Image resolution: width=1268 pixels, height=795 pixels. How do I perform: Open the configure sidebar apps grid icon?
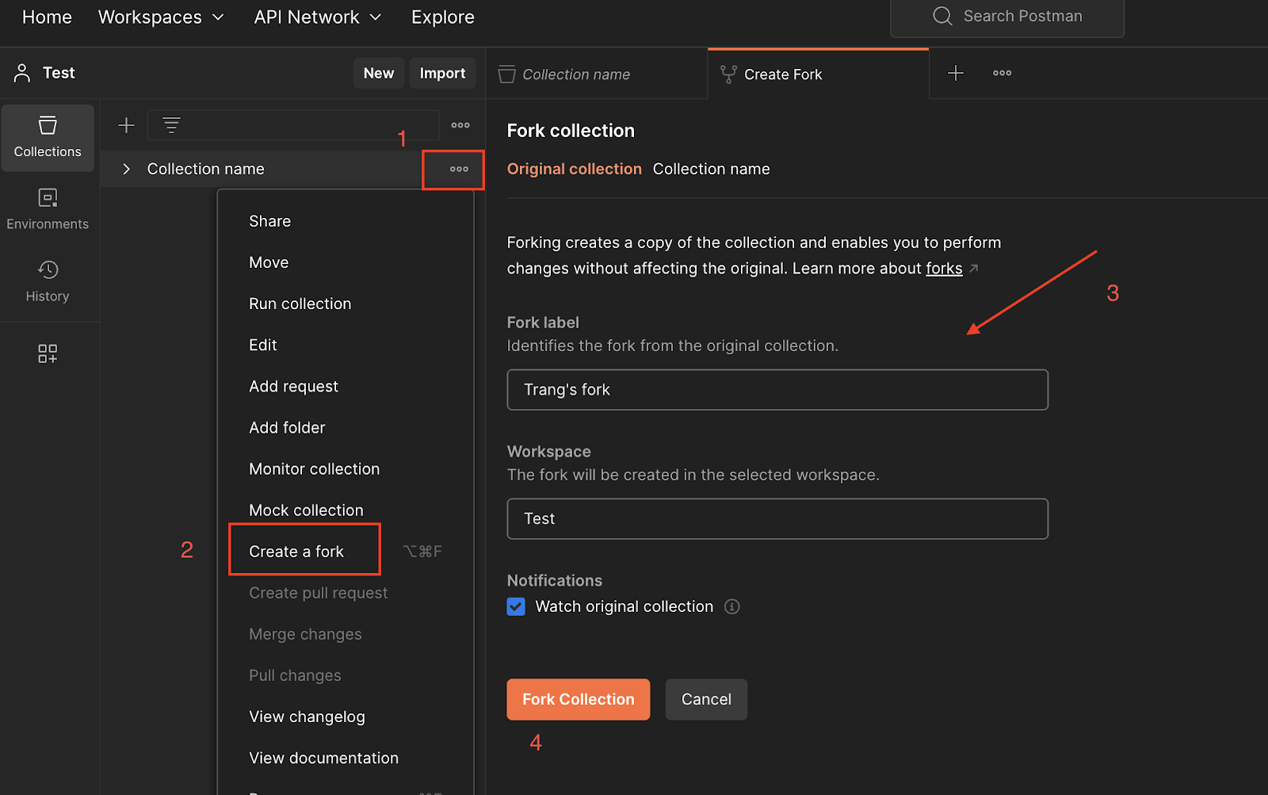(x=48, y=354)
